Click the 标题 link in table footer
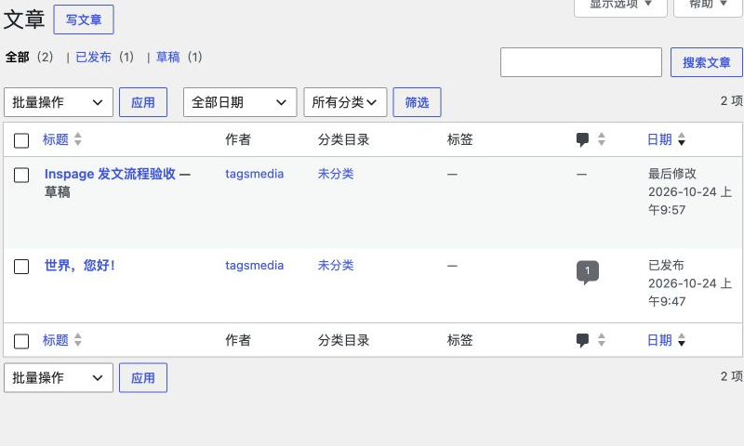The image size is (744, 446). coord(56,340)
